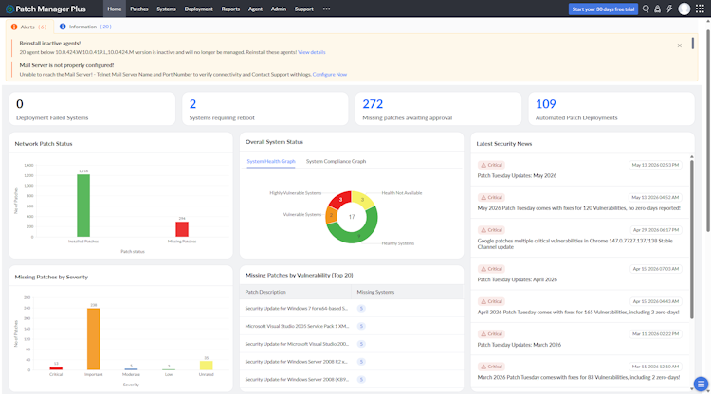This screenshot has width=711, height=394.
Task: Open the user profile avatar
Action: [x=684, y=9]
